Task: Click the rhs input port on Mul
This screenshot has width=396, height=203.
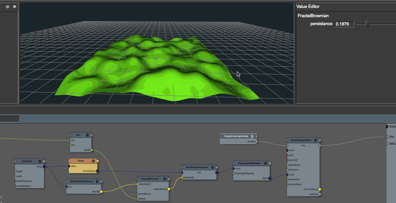Action: (x=70, y=145)
